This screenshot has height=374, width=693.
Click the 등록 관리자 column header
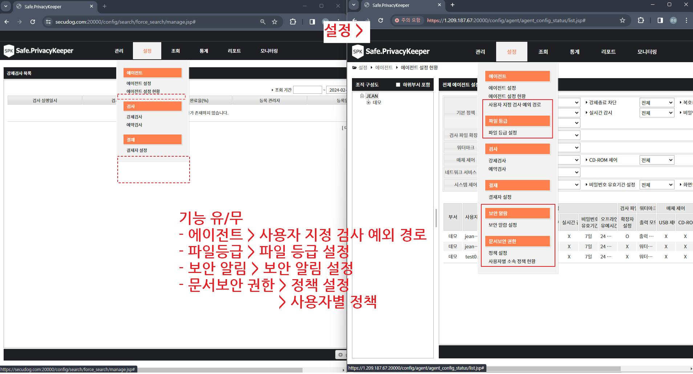coord(269,101)
